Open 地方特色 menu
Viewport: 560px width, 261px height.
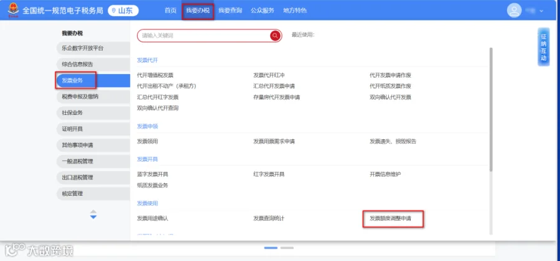coord(295,11)
